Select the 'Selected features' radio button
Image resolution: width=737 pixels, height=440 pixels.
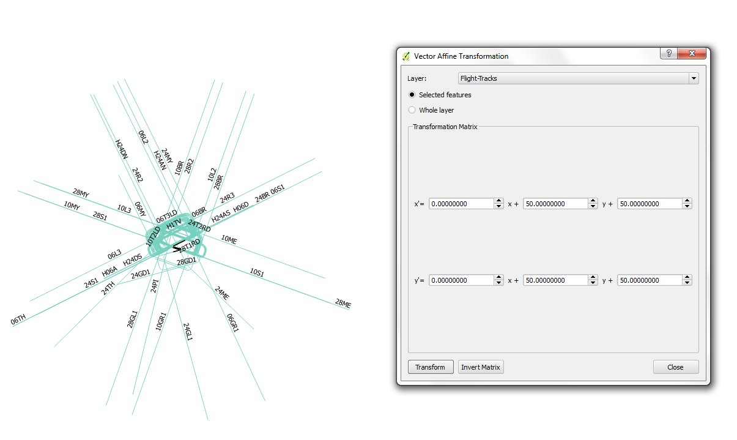pyautogui.click(x=412, y=95)
